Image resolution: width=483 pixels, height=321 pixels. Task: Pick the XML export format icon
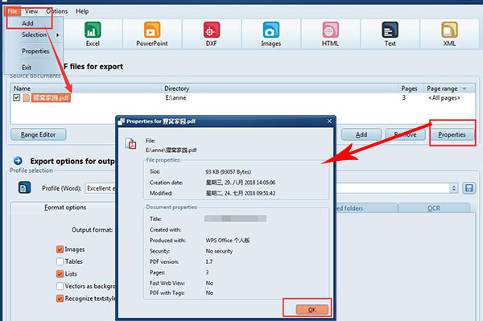449,30
